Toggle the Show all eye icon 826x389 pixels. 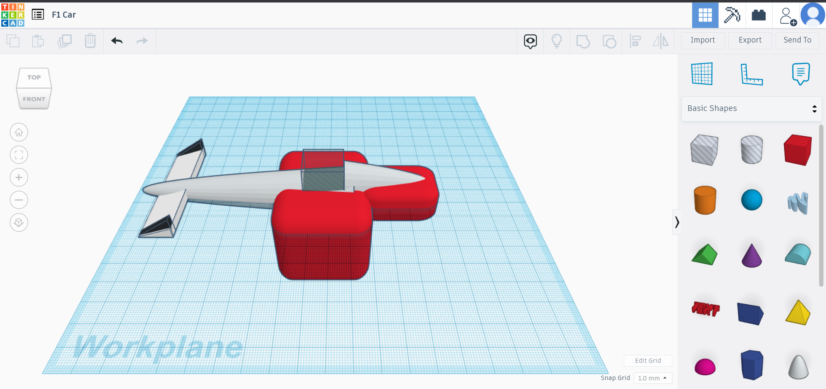pyautogui.click(x=530, y=41)
